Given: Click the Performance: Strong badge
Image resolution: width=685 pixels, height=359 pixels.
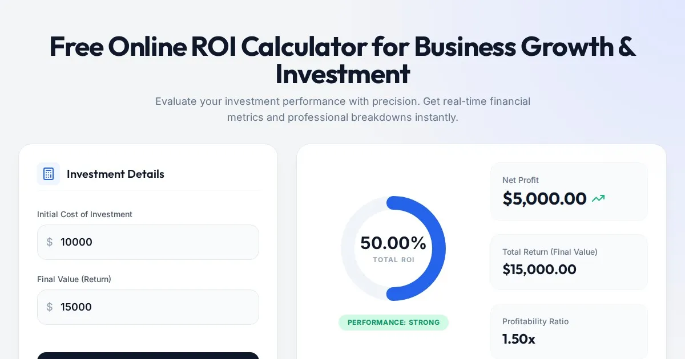Looking at the screenshot, I should [393, 323].
